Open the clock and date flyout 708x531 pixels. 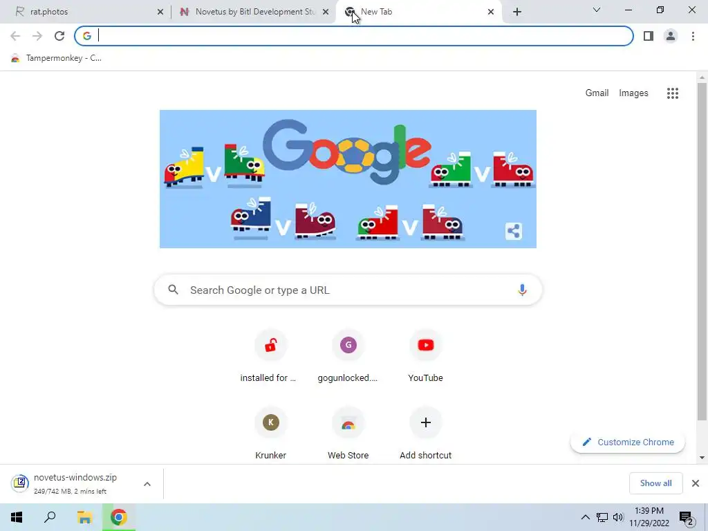649,517
